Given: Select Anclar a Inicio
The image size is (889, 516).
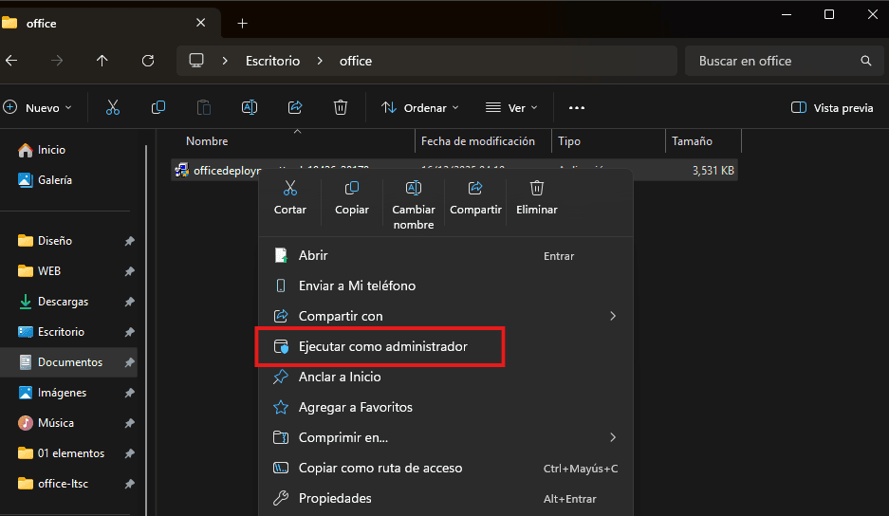Looking at the screenshot, I should coord(446,377).
